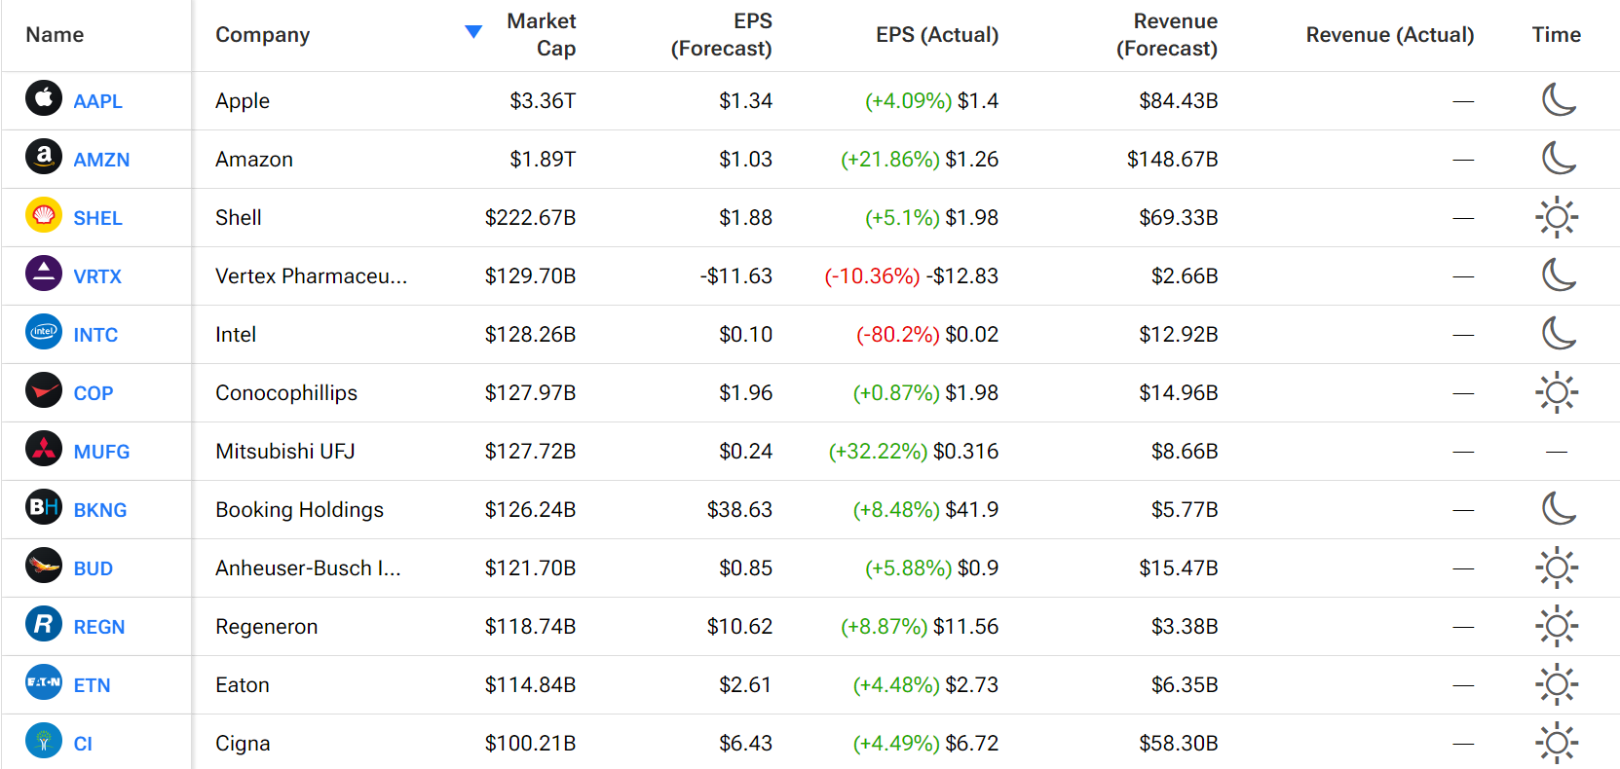This screenshot has width=1620, height=769.
Task: Click the Conocophillips logo icon
Action: [x=44, y=390]
